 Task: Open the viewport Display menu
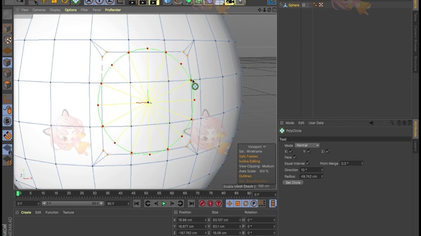(55, 10)
